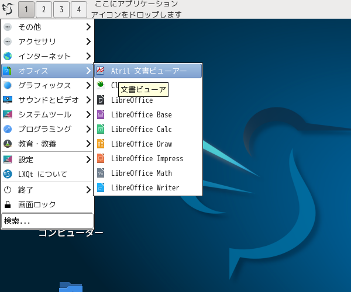
Task: Click the 教育・教養 flask icon
Action: click(x=8, y=144)
